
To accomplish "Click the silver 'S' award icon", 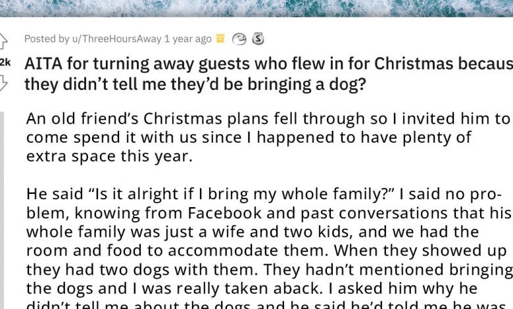I will pyautogui.click(x=258, y=39).
